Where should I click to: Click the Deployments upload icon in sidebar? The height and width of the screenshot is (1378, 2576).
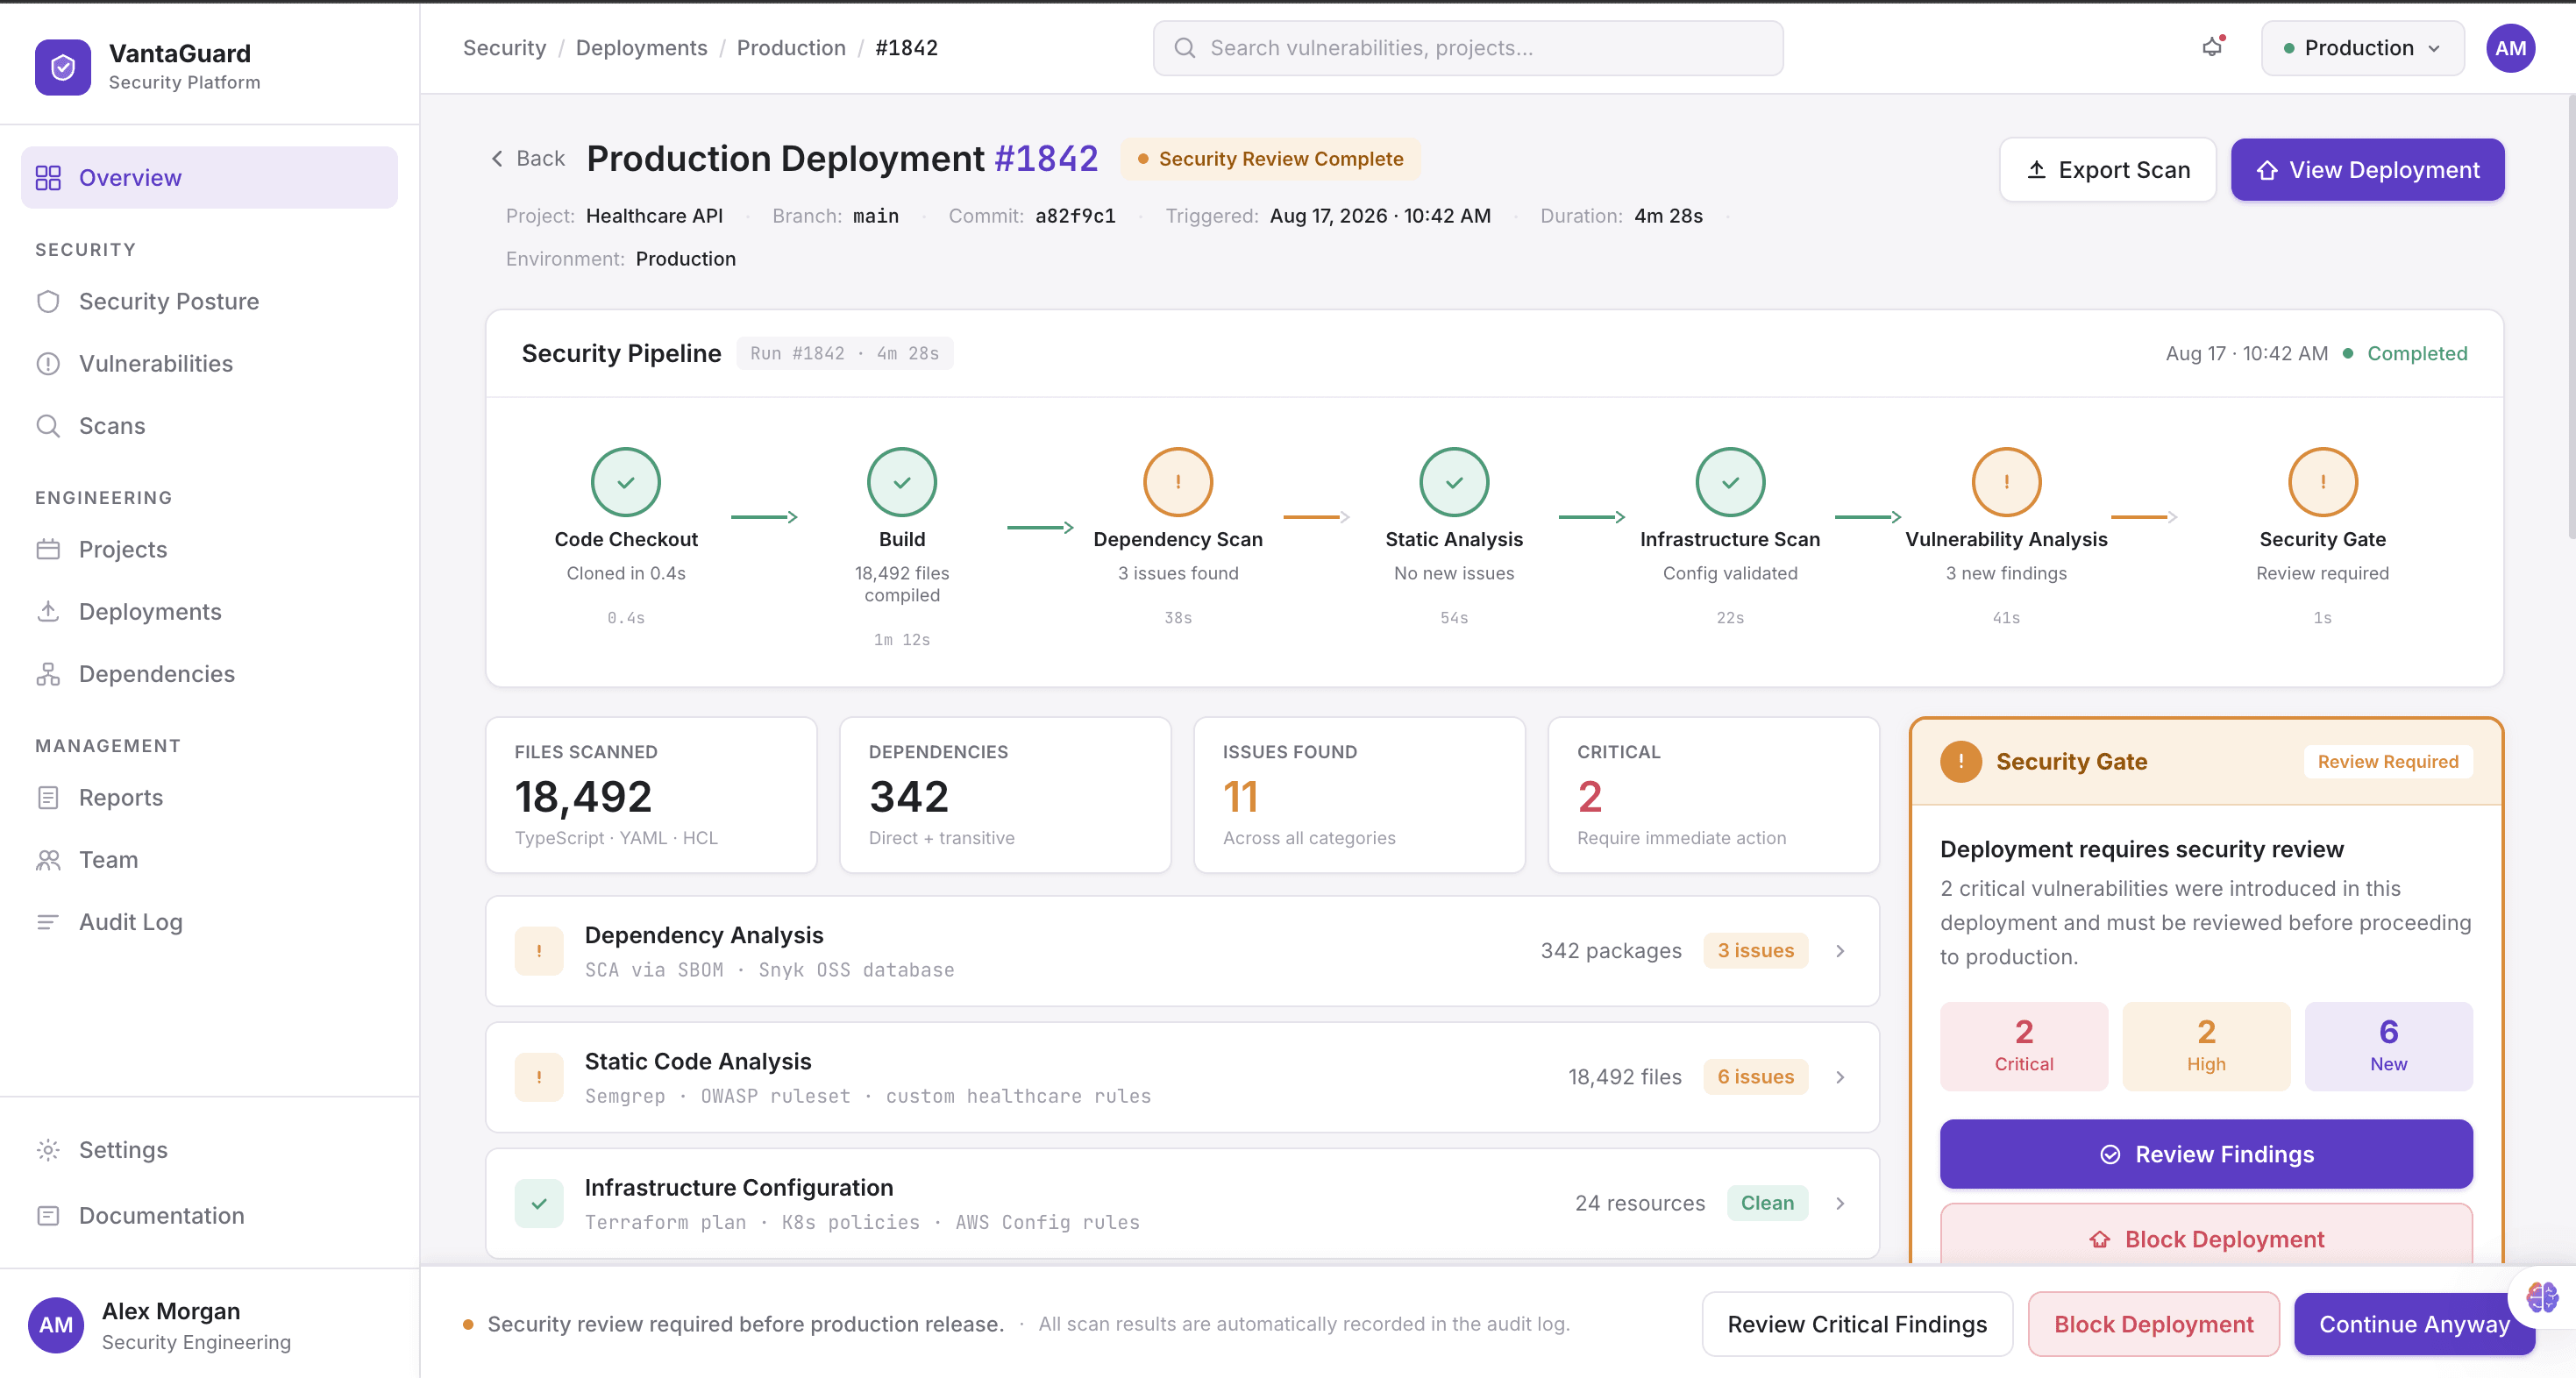(x=48, y=611)
